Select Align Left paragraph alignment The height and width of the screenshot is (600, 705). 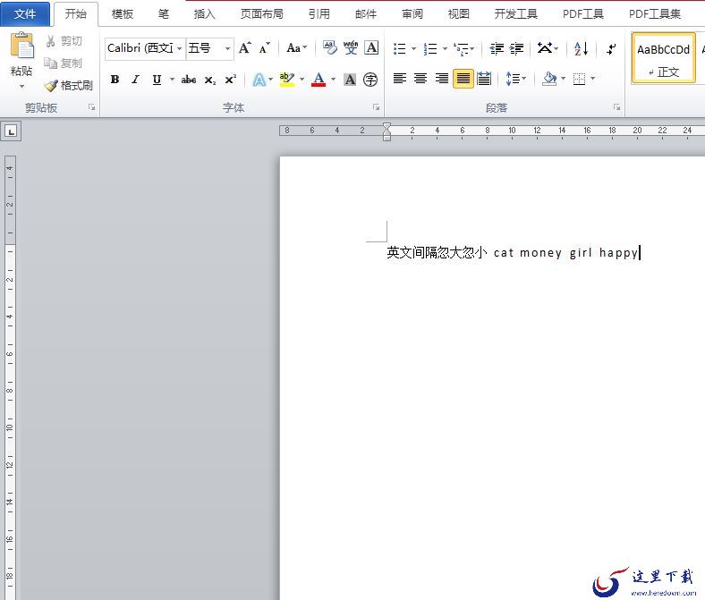pos(400,79)
